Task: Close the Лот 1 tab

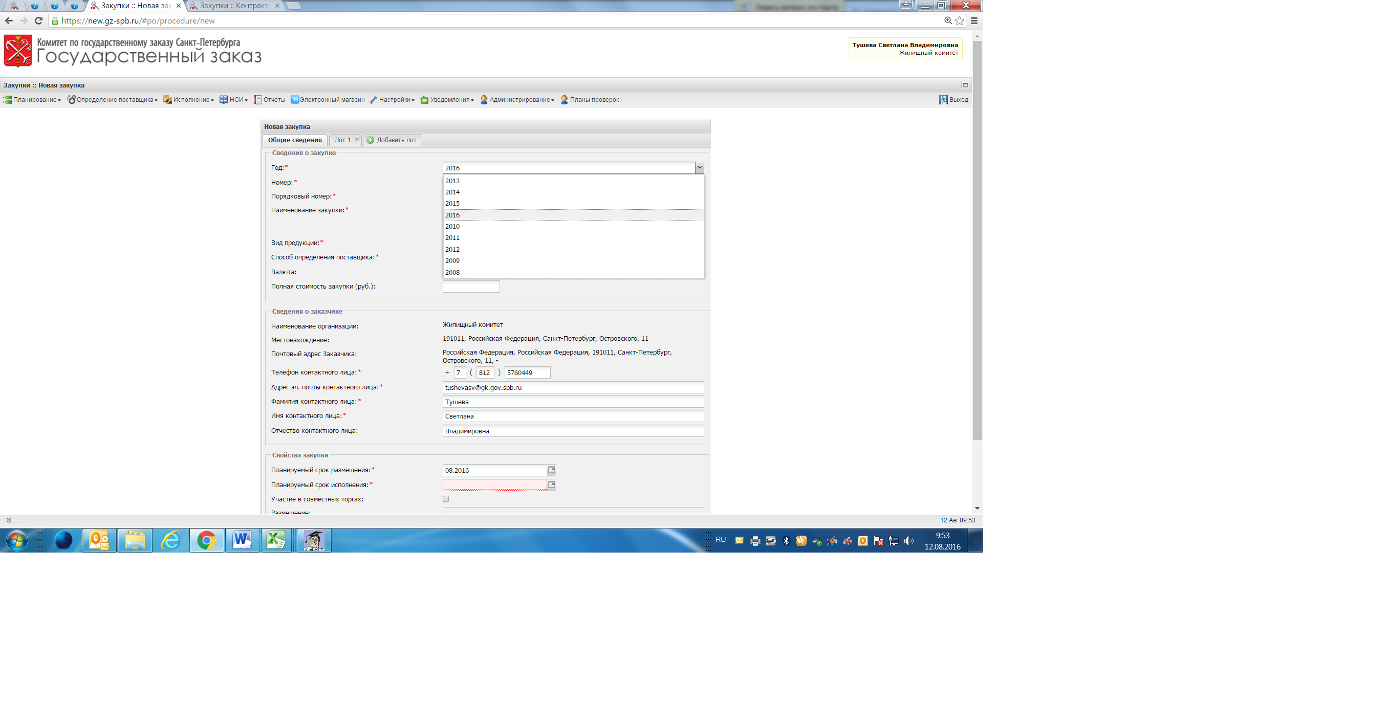Action: tap(356, 139)
